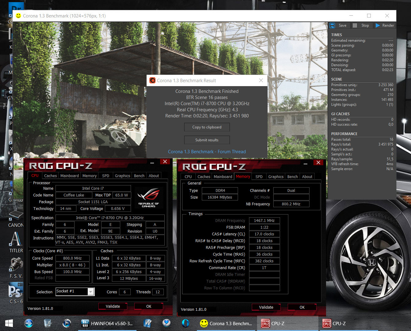Image resolution: width=411 pixels, height=331 pixels.
Task: Click the memory Type DDR4 value
Action: pos(220,191)
